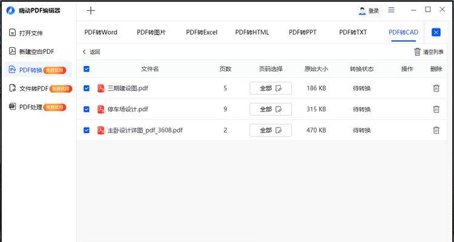The image size is (454, 242).
Task: Click the 转换状态 column header
Action: pos(361,69)
